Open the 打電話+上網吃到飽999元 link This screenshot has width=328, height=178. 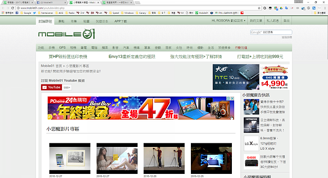point(260,57)
